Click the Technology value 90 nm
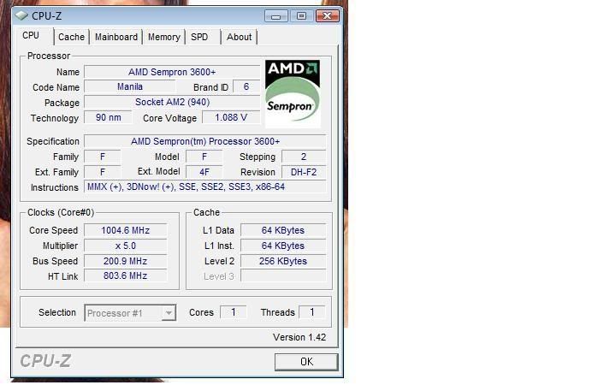The image size is (616, 385). 109,117
